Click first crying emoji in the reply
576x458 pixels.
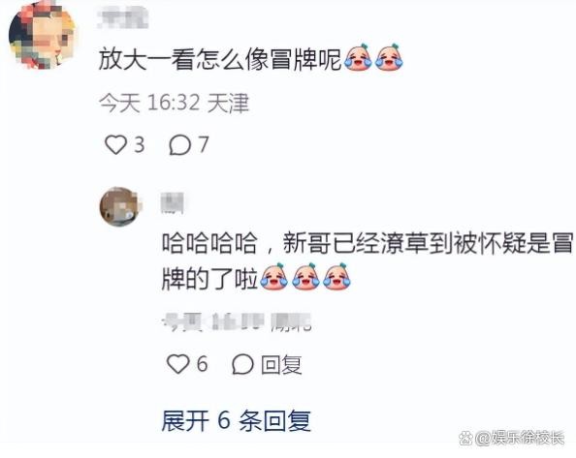coord(273,277)
